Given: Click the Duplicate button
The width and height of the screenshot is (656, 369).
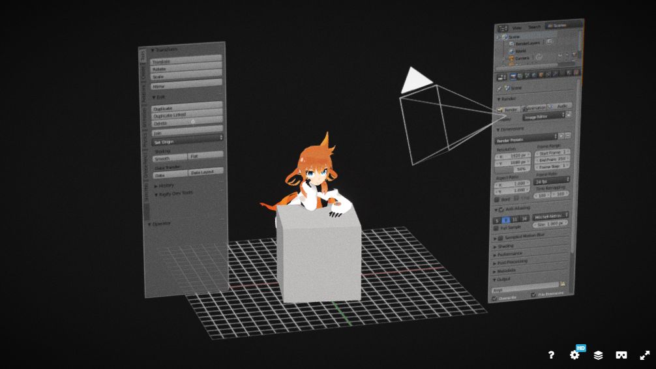Looking at the screenshot, I should click(x=186, y=106).
